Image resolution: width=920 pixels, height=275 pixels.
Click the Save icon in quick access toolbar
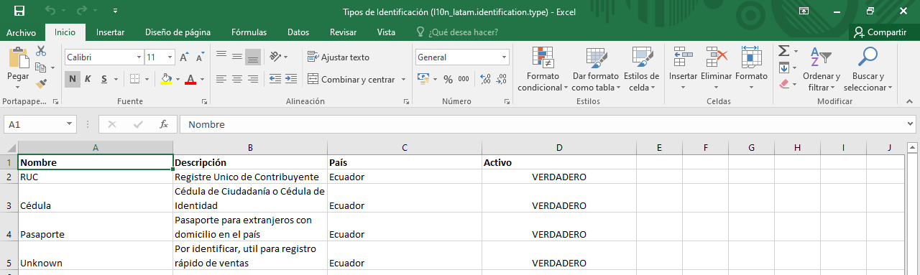click(19, 11)
